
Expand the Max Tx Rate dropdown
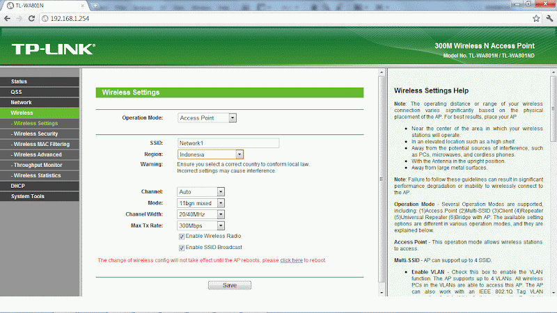[x=201, y=225]
